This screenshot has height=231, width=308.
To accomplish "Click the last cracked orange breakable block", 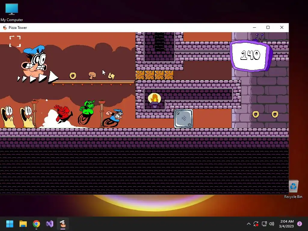I will (x=169, y=75).
